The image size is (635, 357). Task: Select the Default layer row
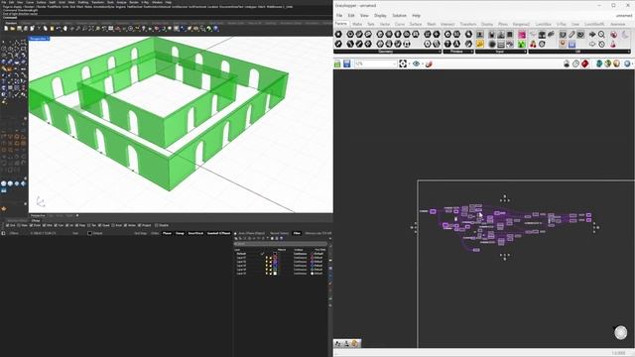pyautogui.click(x=281, y=254)
